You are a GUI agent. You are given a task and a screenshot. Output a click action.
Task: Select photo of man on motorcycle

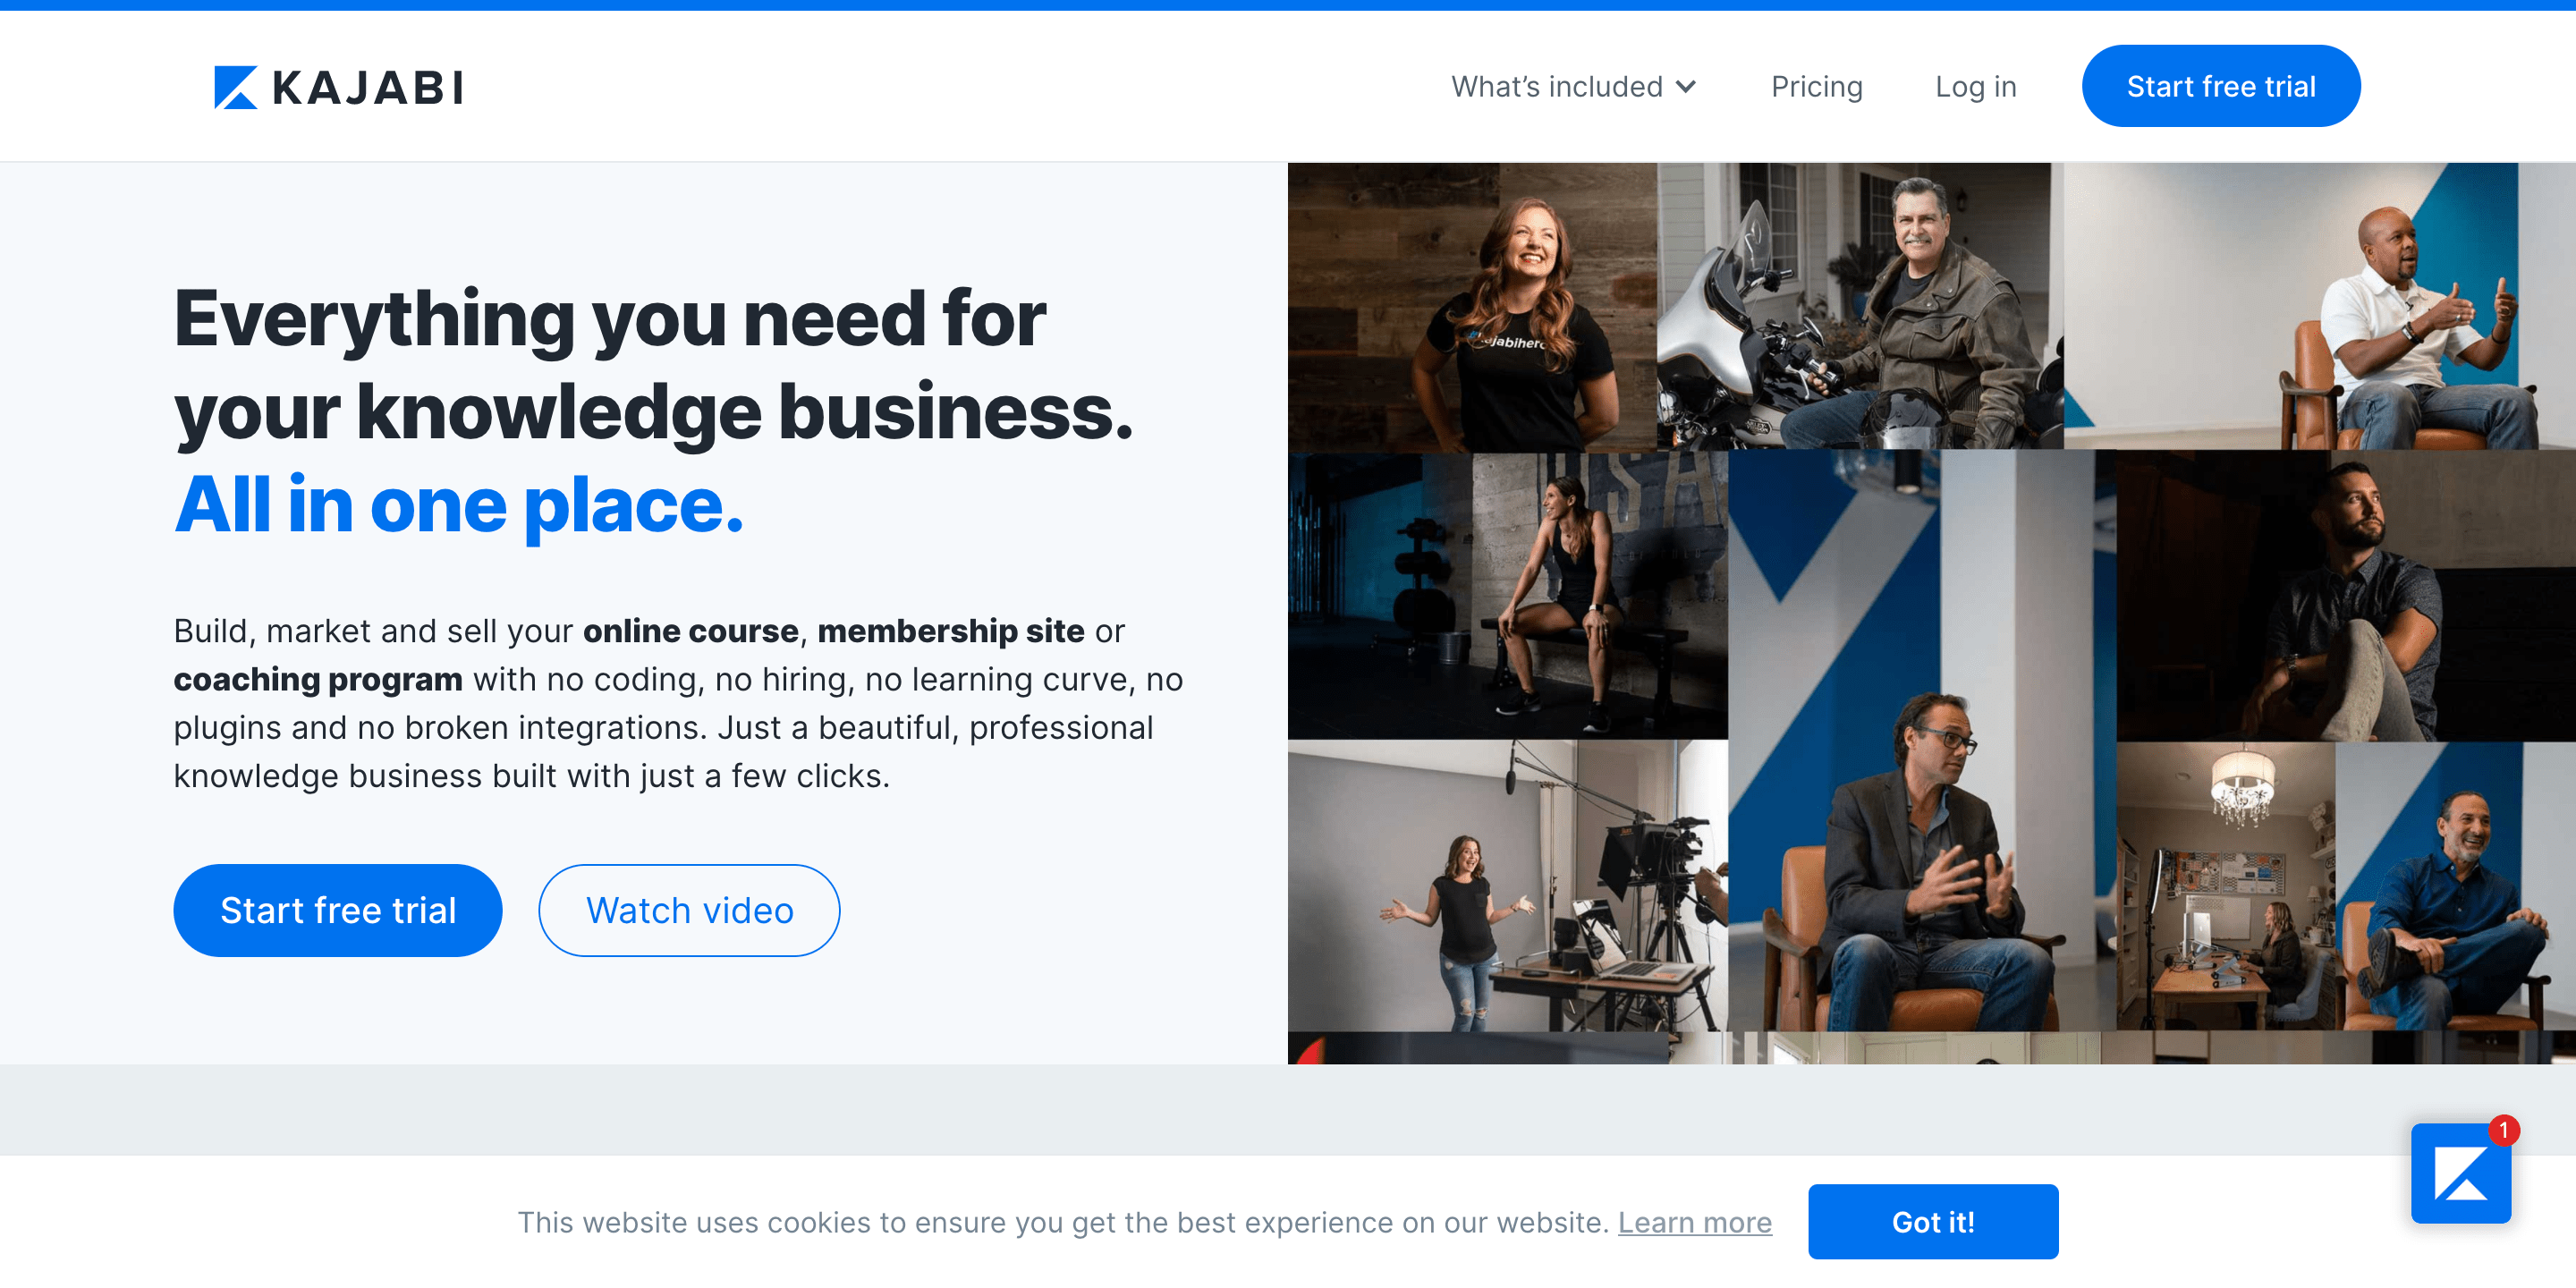[x=1860, y=306]
